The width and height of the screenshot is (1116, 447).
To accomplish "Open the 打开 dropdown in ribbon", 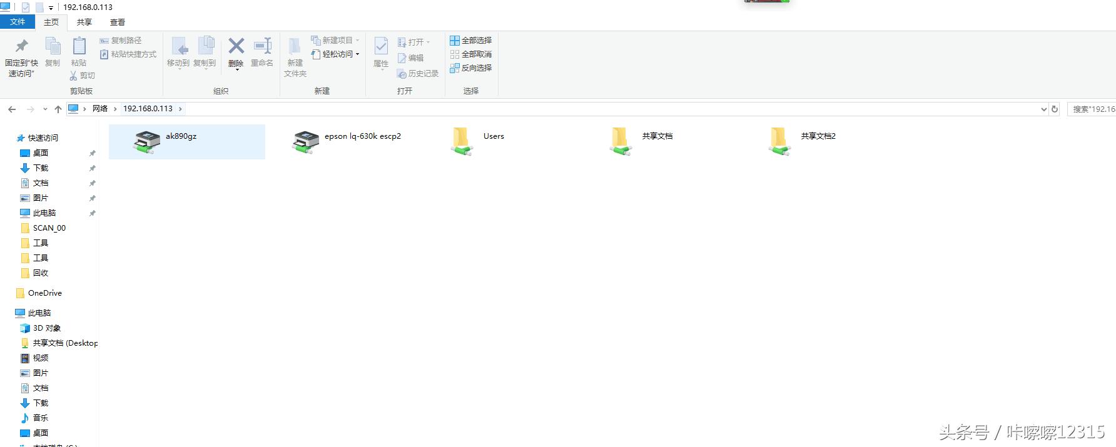I will (413, 43).
